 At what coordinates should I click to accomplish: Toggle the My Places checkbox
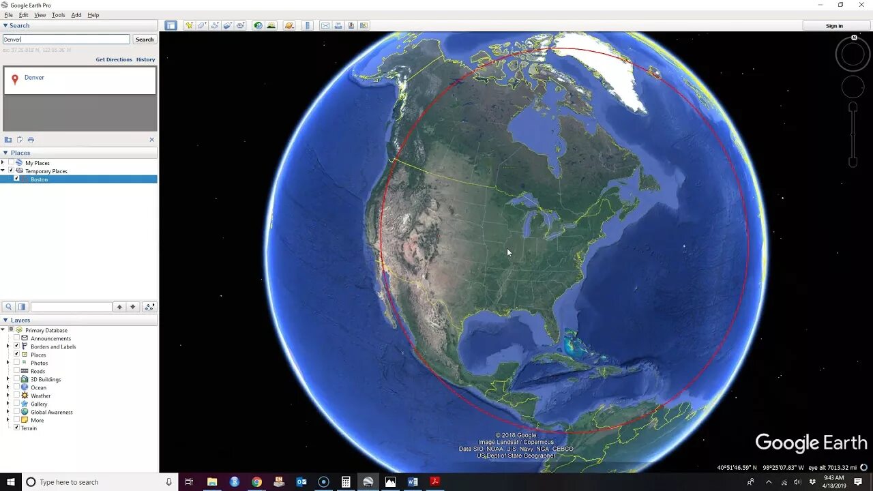coord(11,163)
